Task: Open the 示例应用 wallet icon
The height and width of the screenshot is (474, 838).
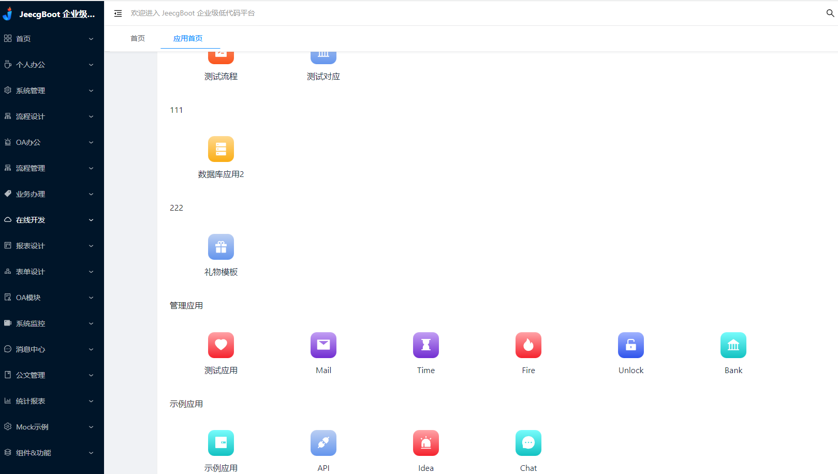Action: (221, 443)
